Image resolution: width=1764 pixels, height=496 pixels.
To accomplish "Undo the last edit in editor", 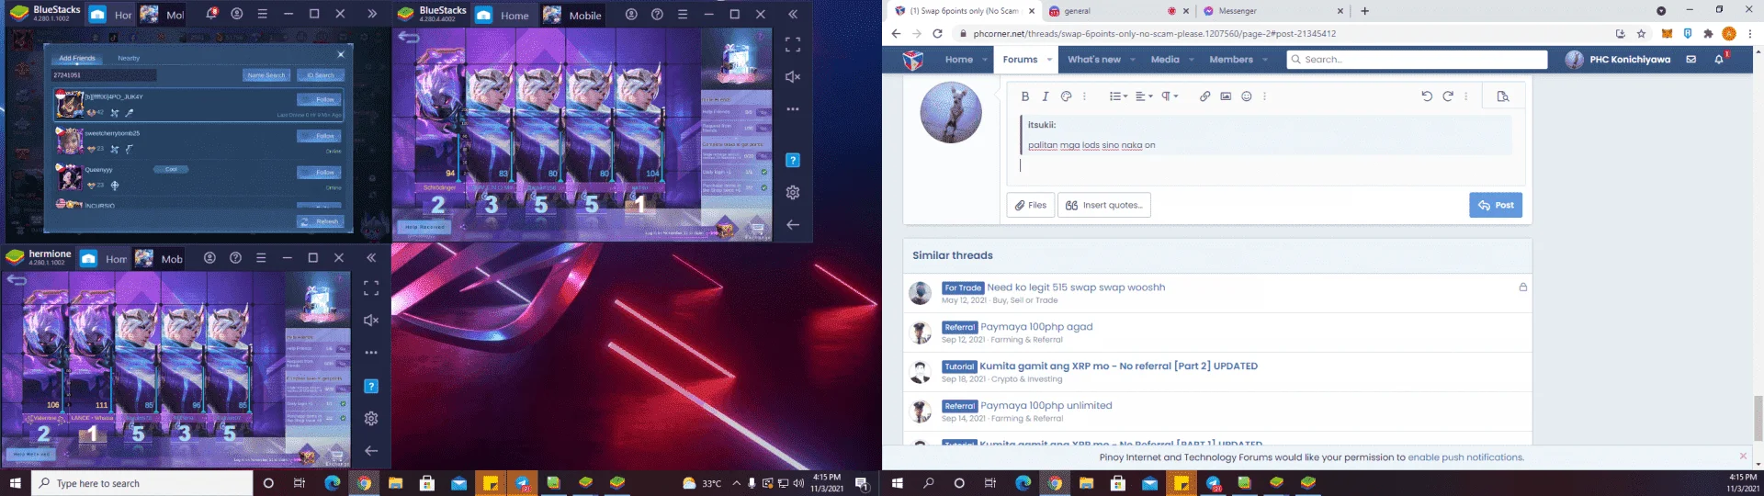I will (x=1427, y=96).
